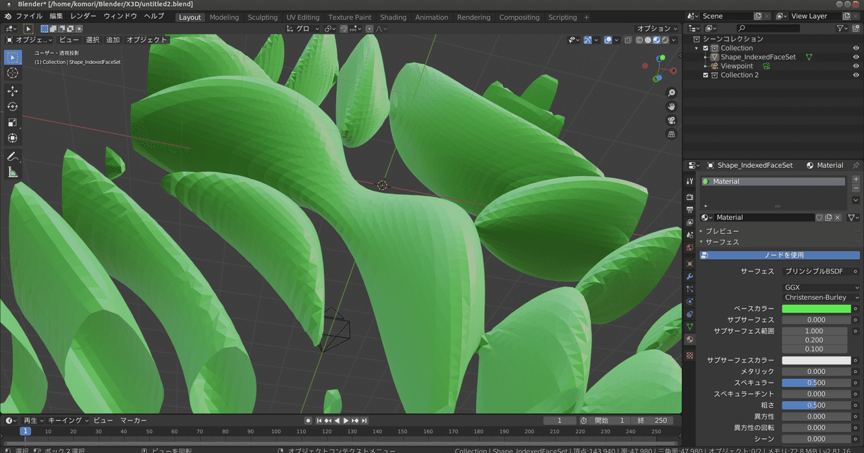
Task: Click the green ベースカラー swatch
Action: click(816, 309)
